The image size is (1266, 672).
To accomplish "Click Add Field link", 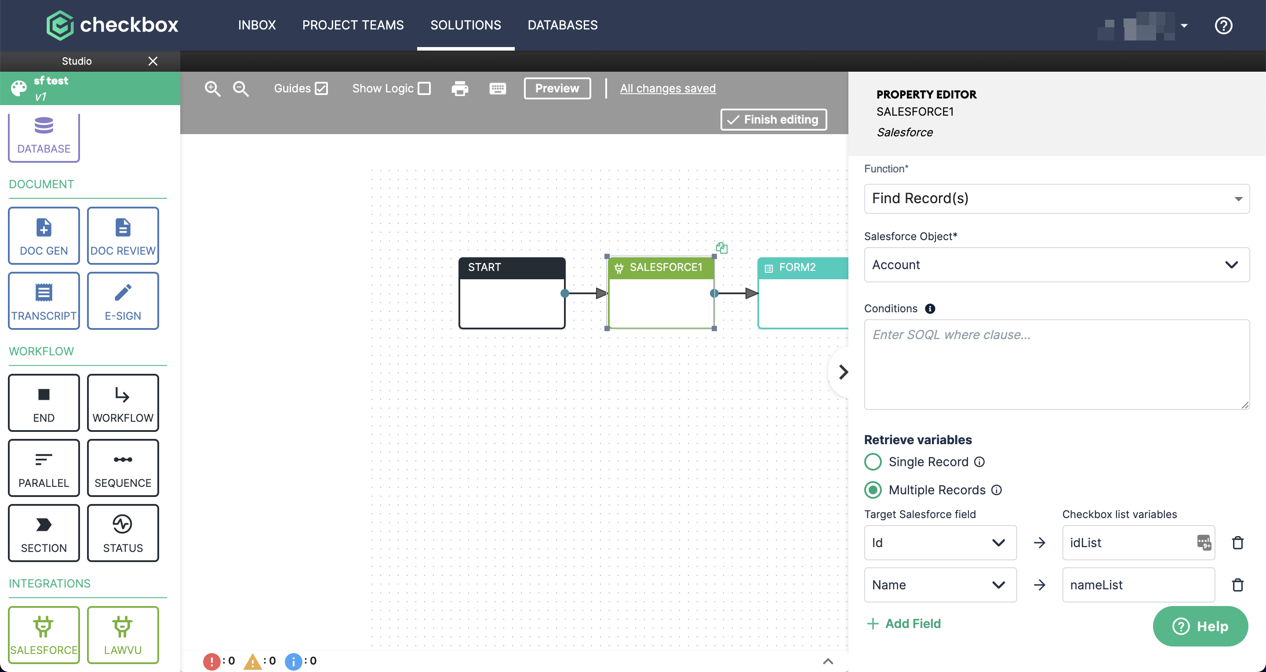I will coord(904,624).
